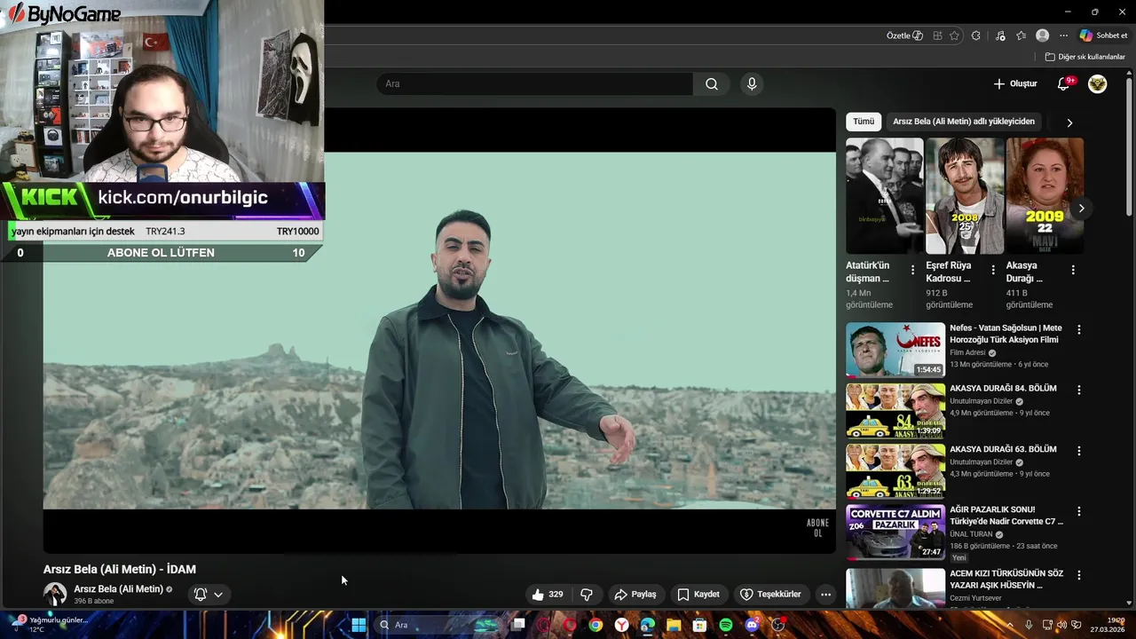The image size is (1136, 639).
Task: Select the Tümü filter chip
Action: pyautogui.click(x=864, y=122)
